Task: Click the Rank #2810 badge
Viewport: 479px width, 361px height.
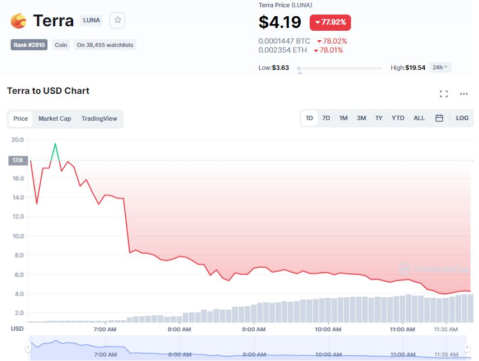Action: (x=29, y=45)
